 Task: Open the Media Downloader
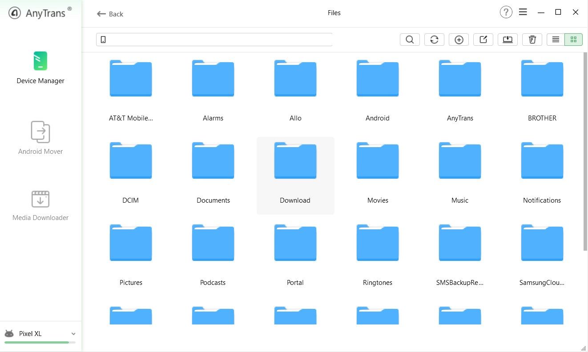click(x=40, y=204)
